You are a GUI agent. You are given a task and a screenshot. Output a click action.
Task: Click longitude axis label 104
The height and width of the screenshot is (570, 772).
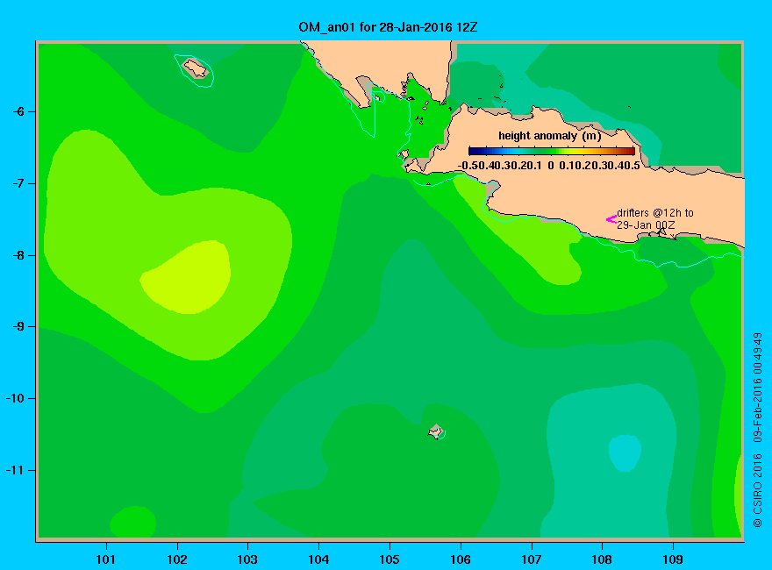click(318, 559)
